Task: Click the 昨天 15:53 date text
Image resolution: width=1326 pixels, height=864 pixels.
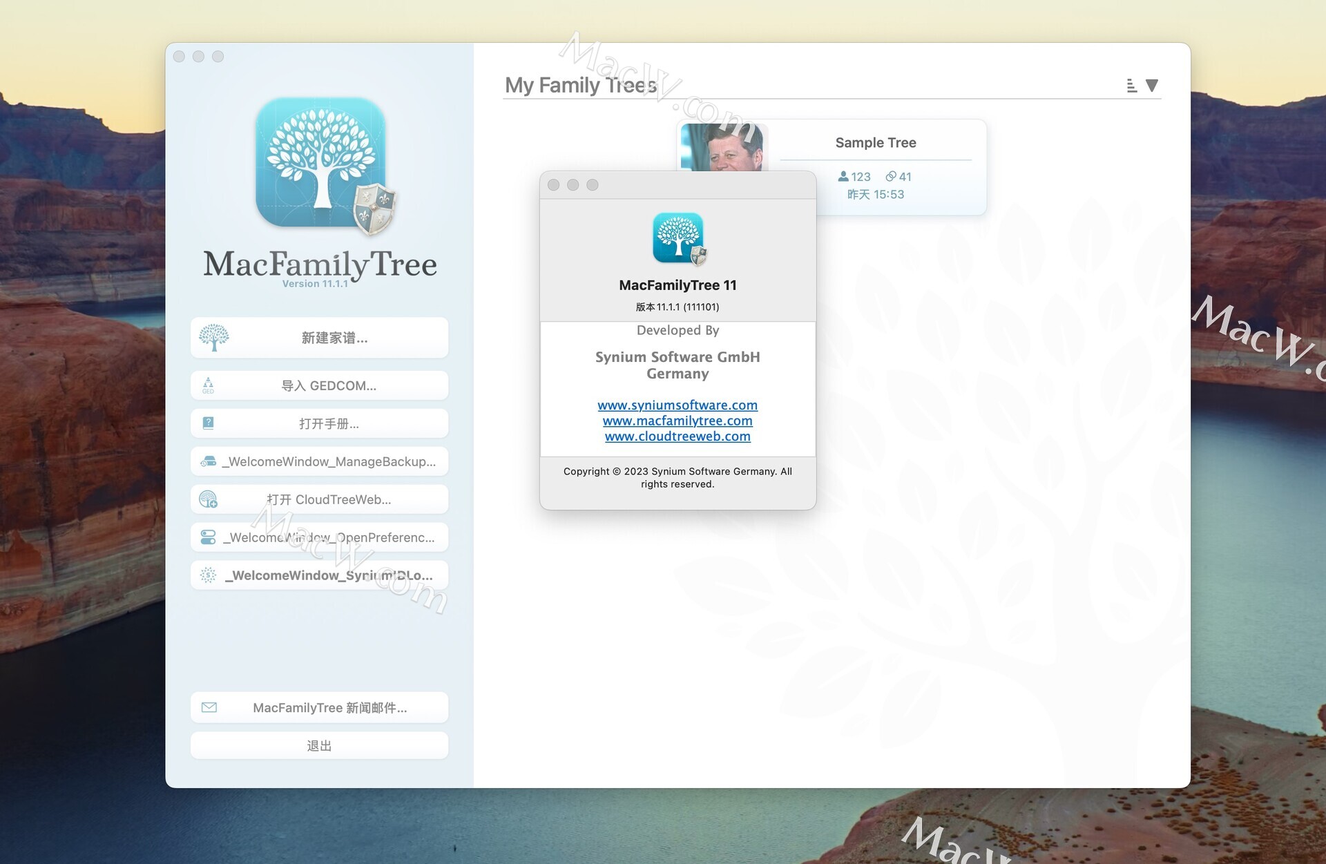Action: (875, 194)
